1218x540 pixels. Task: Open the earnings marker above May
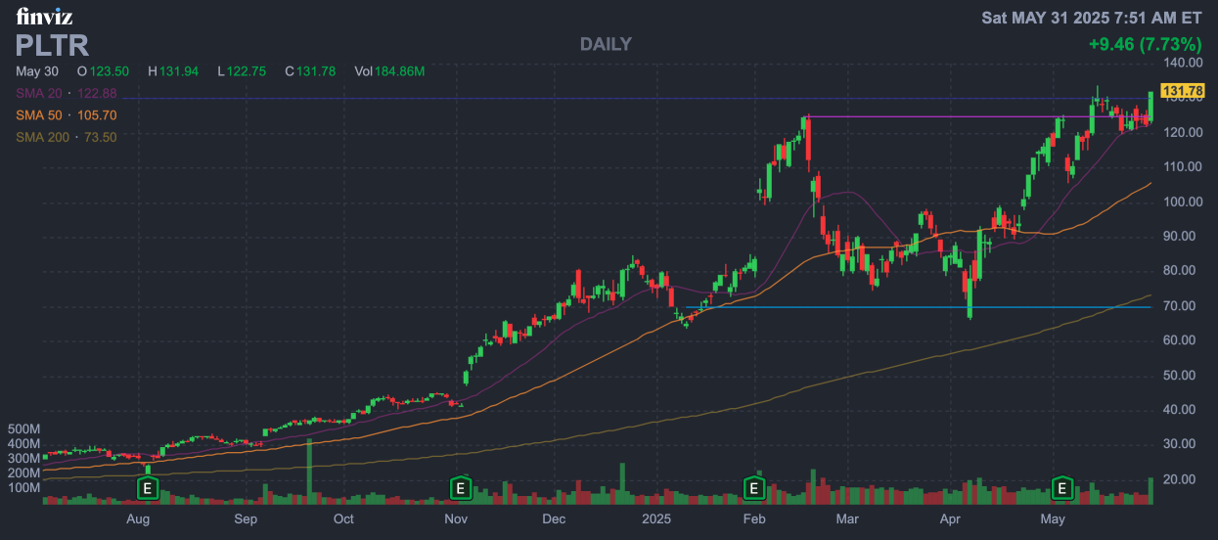pos(1061,487)
